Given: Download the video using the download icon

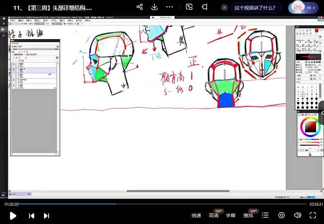Looking at the screenshot, I should [154, 7].
